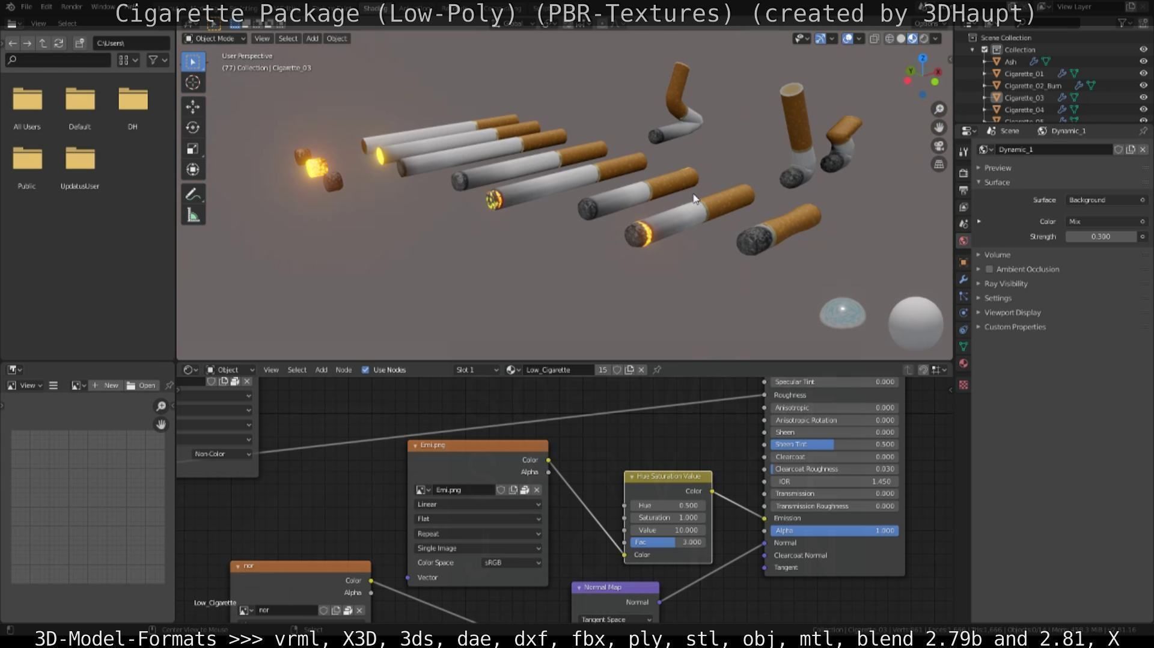Choose the Move tool
This screenshot has height=648, width=1154.
pos(193,107)
